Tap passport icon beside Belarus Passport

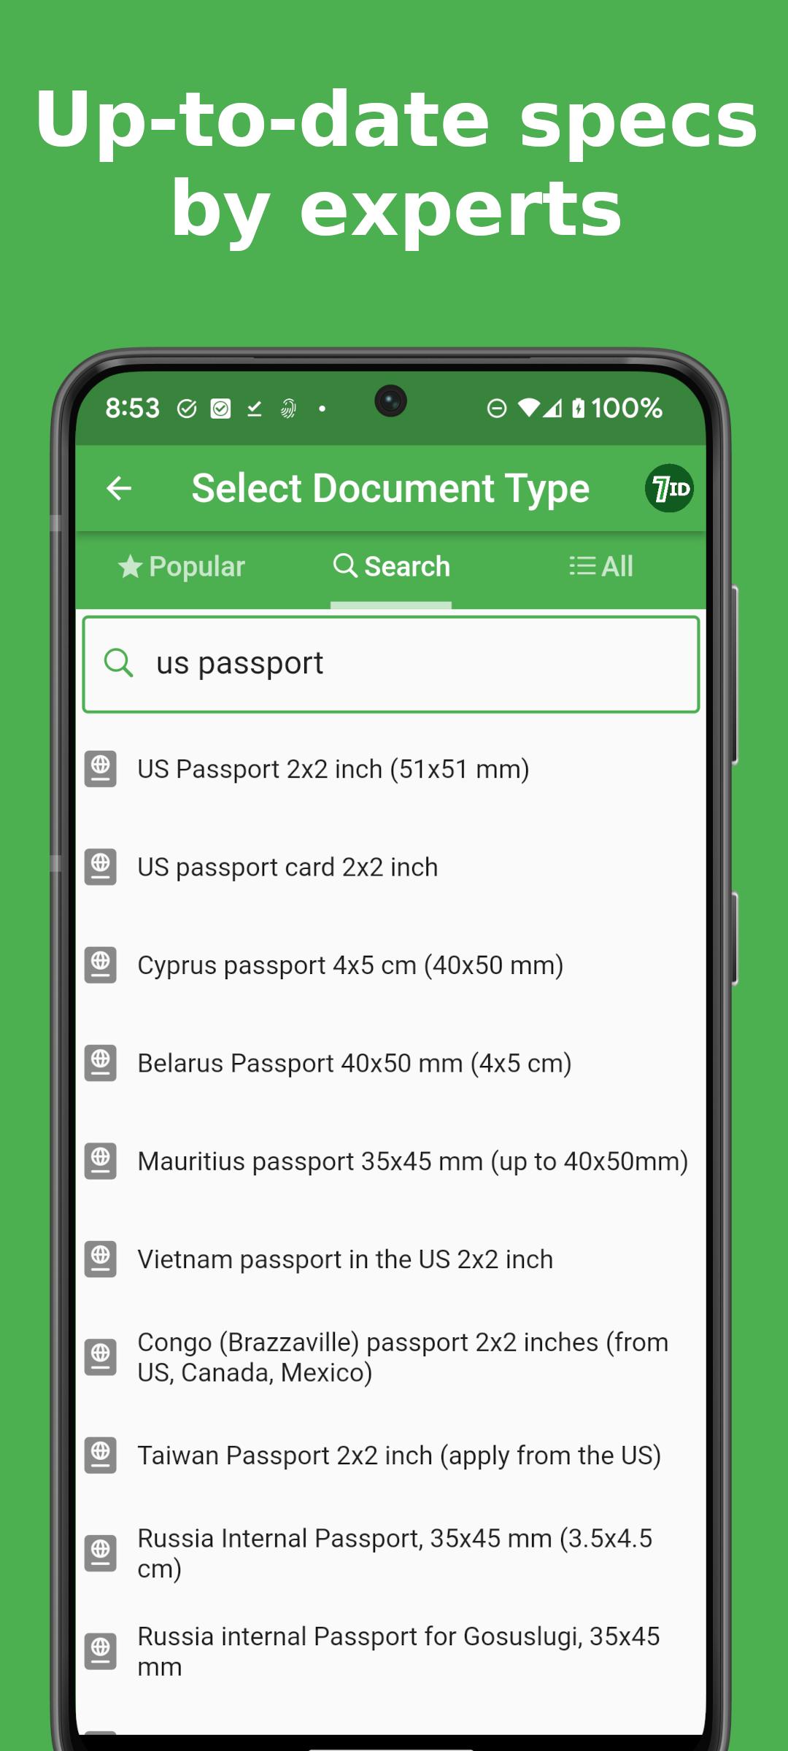coord(101,1063)
